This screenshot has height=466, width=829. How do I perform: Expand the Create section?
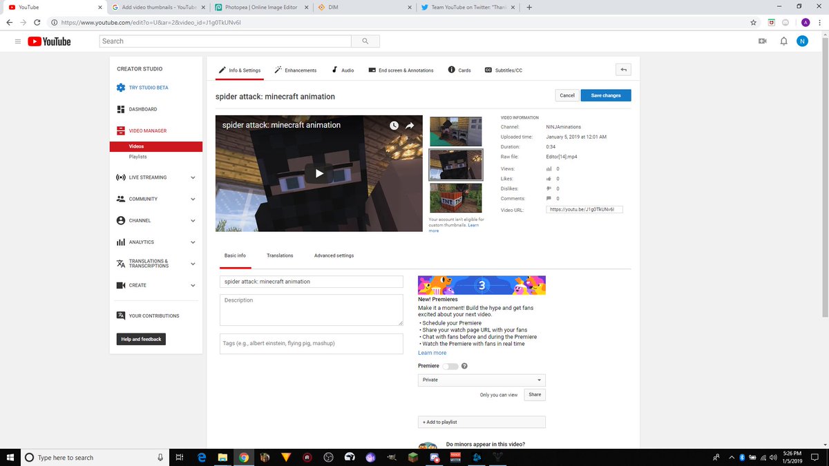pyautogui.click(x=193, y=285)
